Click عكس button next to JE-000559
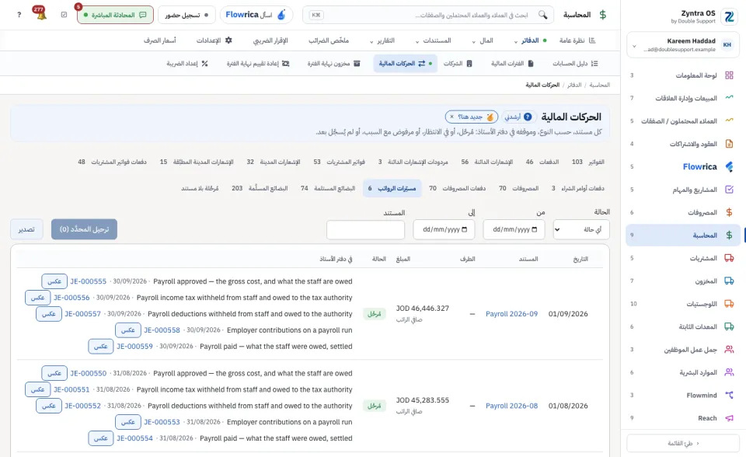 (101, 346)
